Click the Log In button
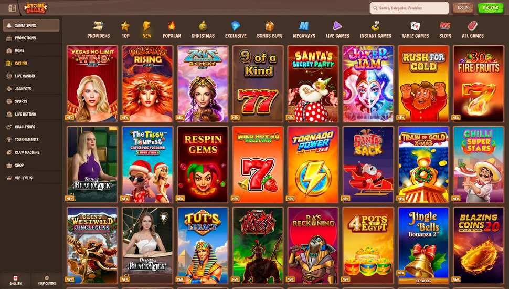This screenshot has height=289, width=509. 463,8
